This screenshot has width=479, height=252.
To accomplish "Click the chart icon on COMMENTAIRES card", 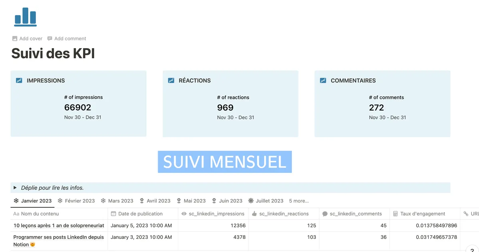I will [x=322, y=80].
